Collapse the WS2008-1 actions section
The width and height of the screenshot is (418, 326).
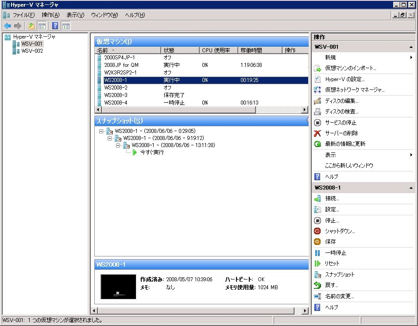411,188
